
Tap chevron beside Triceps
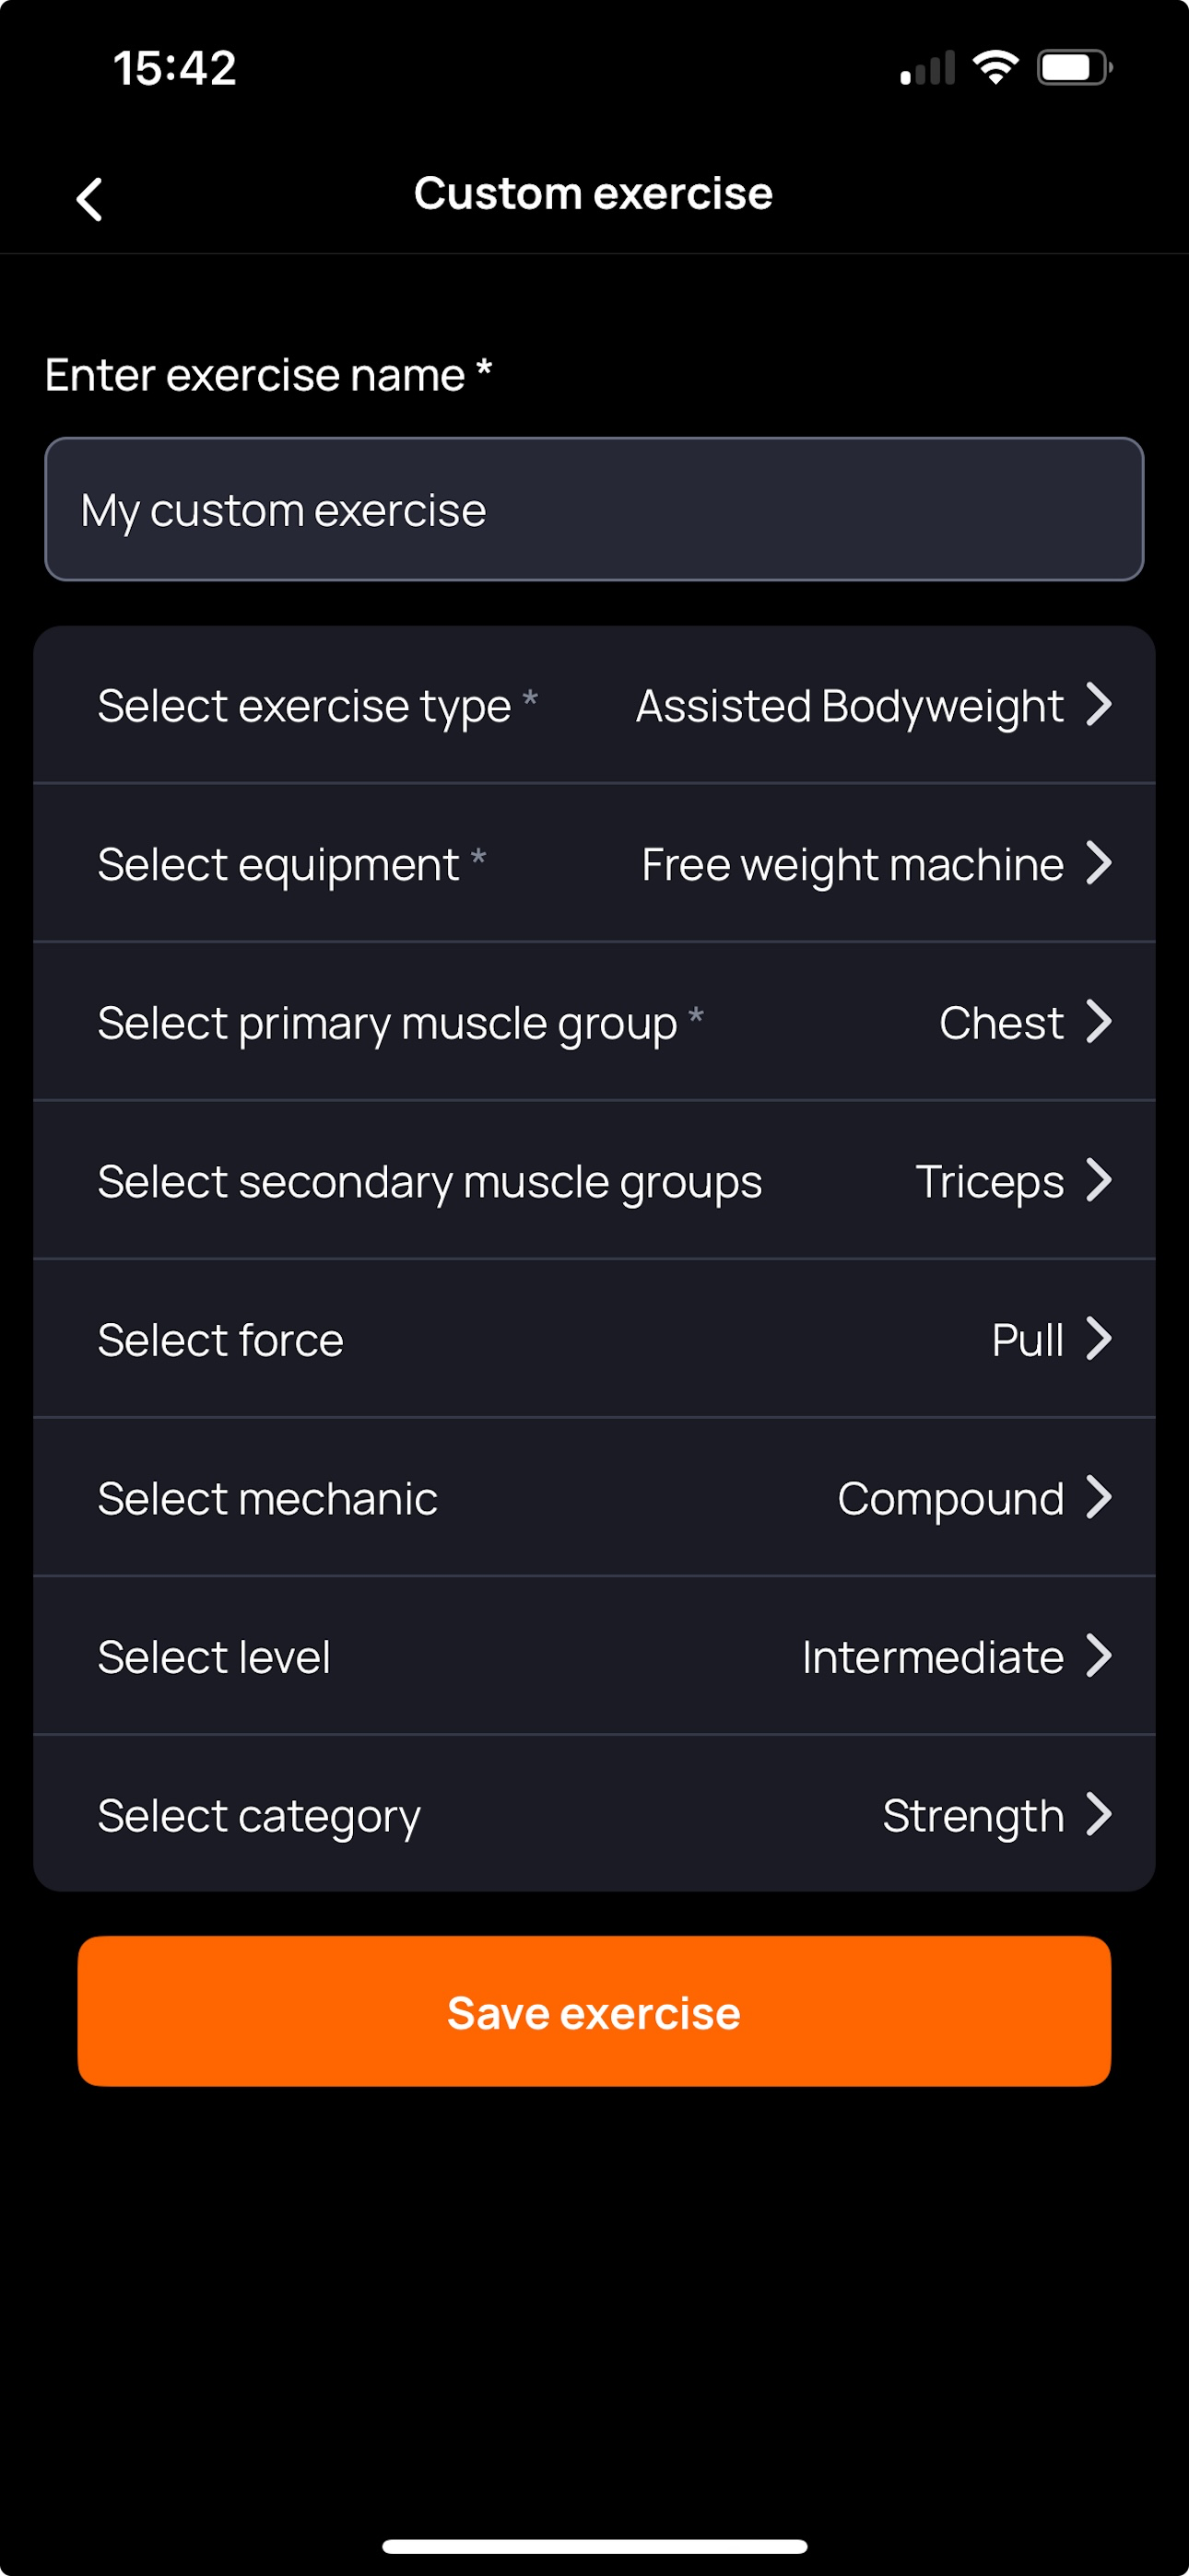click(x=1099, y=1180)
